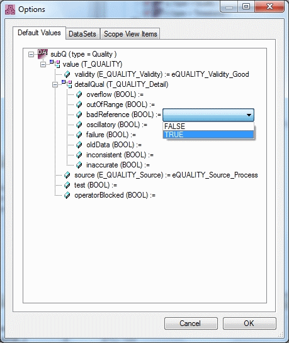Open the badReference value dropdown arrow
The width and height of the screenshot is (289, 343).
(249, 115)
